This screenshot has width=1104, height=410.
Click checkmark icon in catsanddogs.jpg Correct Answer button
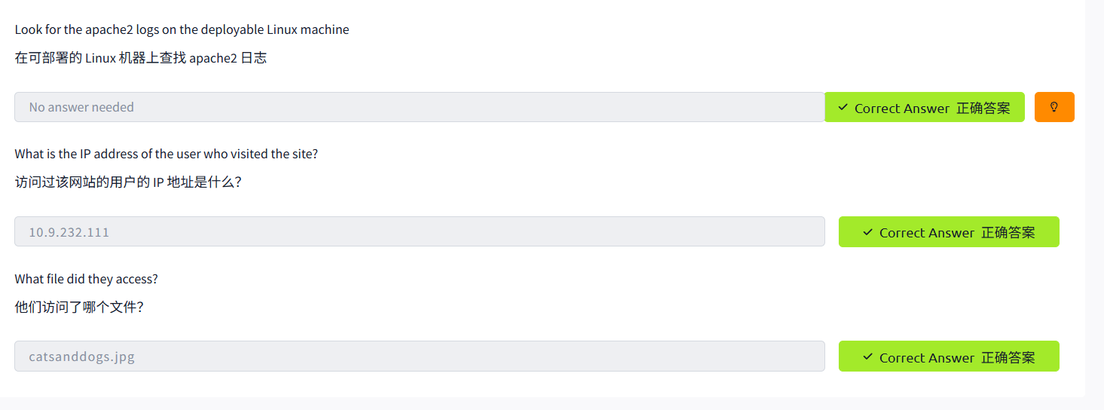(867, 356)
